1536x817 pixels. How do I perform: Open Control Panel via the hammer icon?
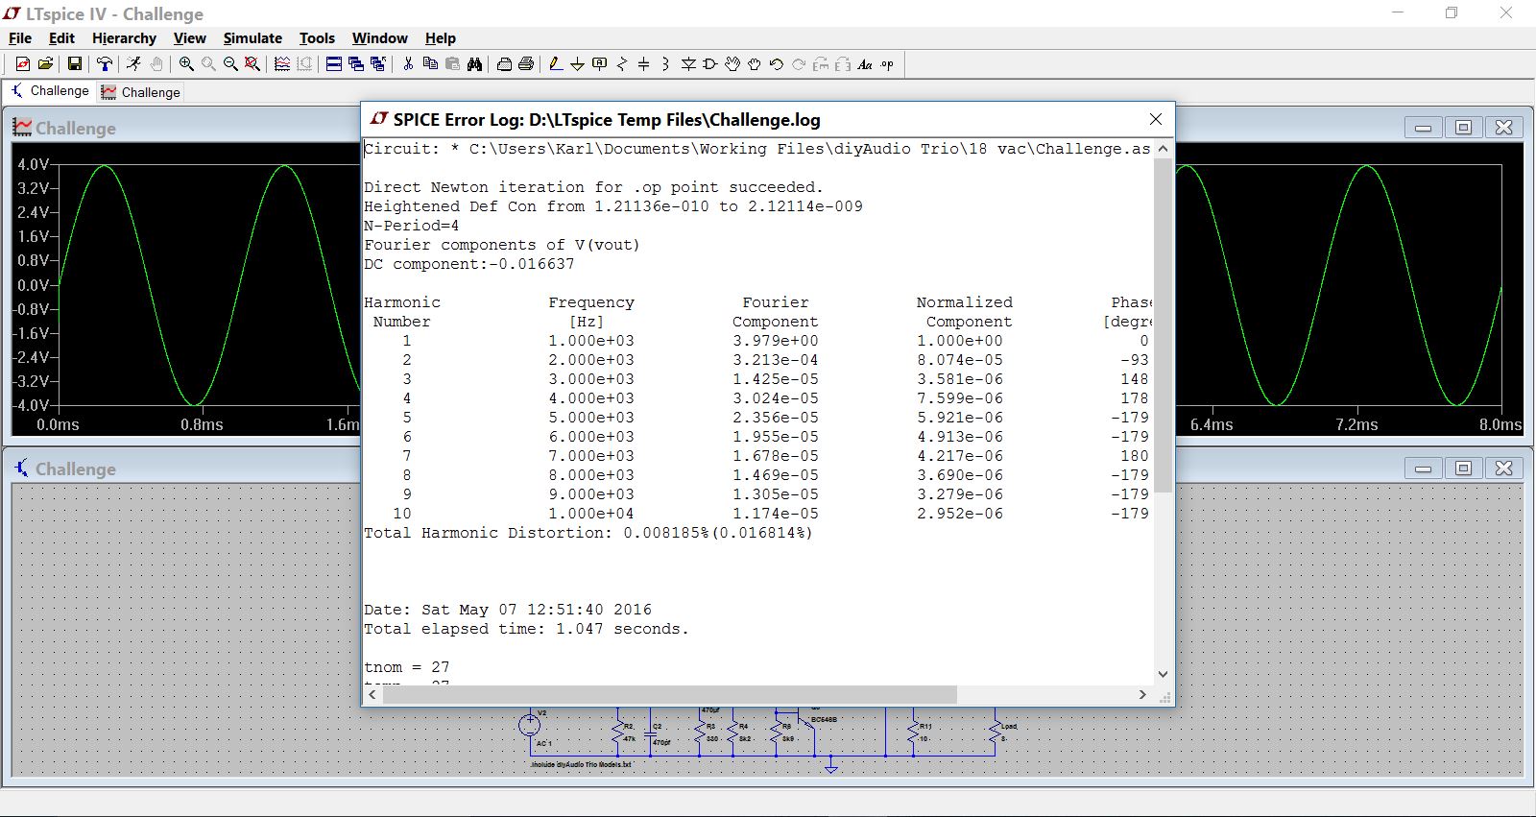pyautogui.click(x=105, y=64)
